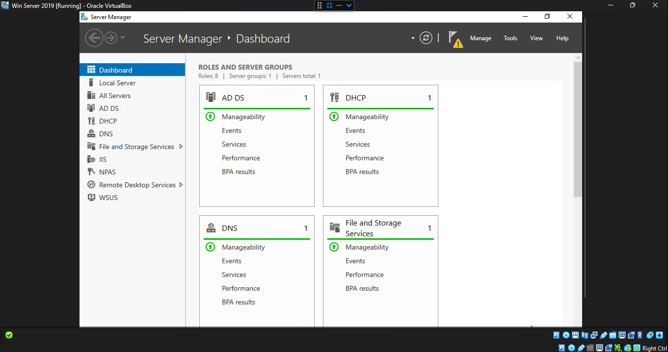
Task: Select NPAS in the sidebar
Action: point(133,172)
